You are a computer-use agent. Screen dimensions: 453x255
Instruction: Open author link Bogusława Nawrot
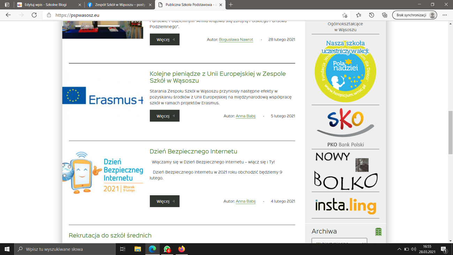pos(236,39)
